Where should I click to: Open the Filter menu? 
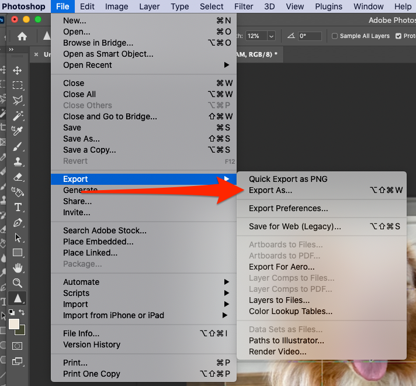pyautogui.click(x=244, y=6)
